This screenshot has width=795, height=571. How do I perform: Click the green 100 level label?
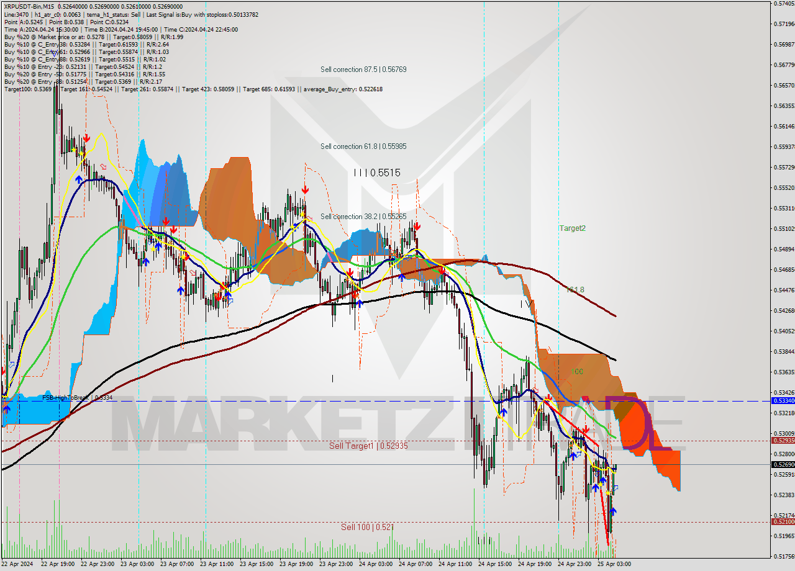tap(577, 372)
